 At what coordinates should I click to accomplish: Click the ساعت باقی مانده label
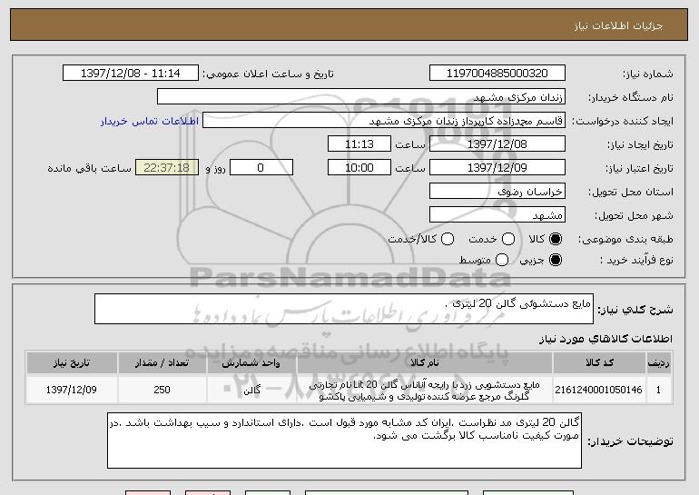(x=90, y=168)
